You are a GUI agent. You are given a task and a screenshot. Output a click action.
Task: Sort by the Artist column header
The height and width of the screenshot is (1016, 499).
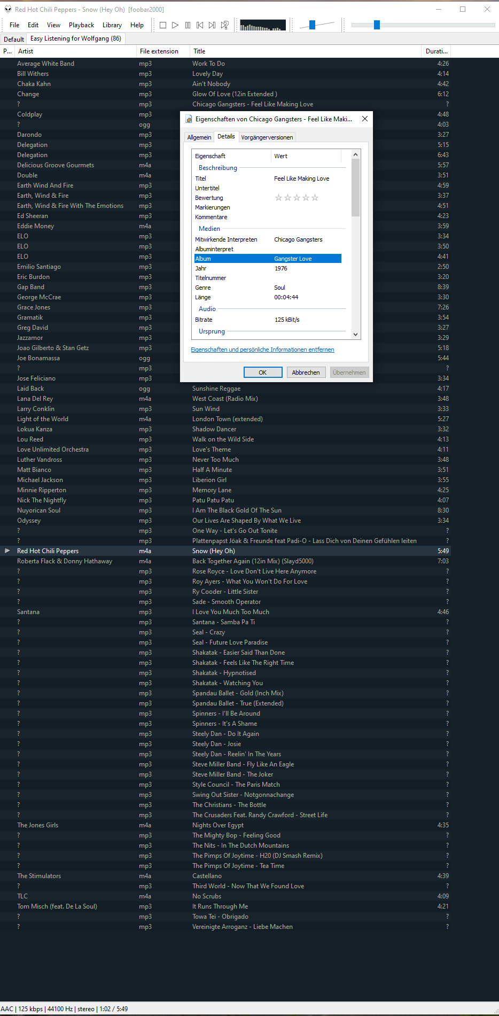tap(75, 51)
